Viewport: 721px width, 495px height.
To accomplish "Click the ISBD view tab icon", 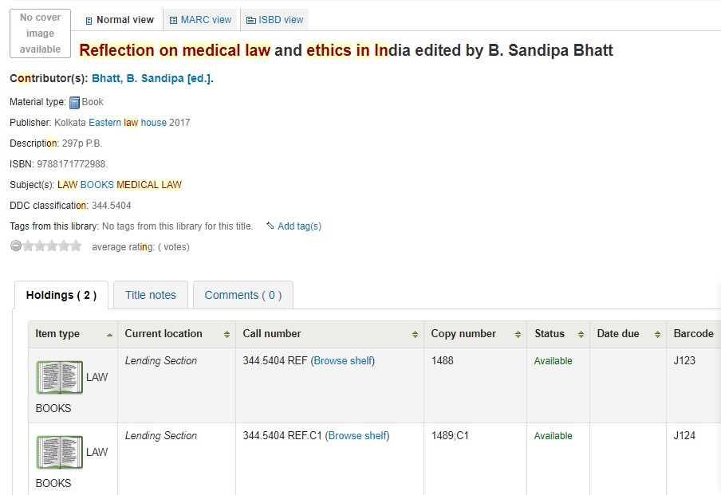I will [x=251, y=20].
